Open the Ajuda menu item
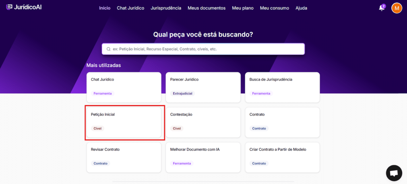Screen dimensions: 407x184 301,8
